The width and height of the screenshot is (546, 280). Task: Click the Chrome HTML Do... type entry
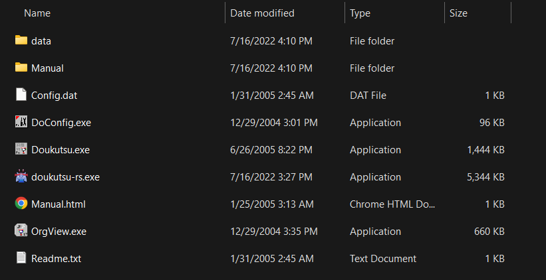click(x=392, y=204)
